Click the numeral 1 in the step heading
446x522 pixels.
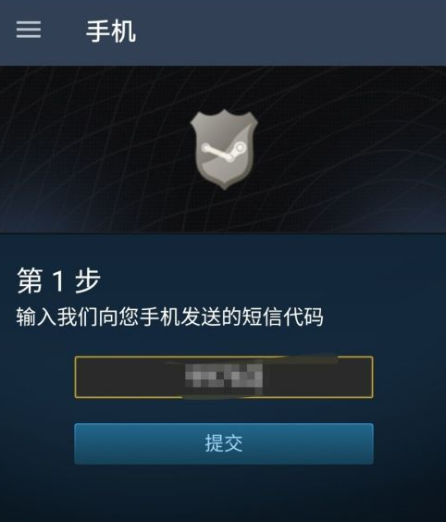[58, 281]
